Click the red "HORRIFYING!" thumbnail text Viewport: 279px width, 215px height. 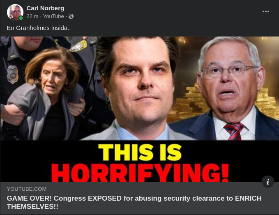coord(140,173)
